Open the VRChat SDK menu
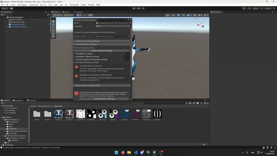277x156 pixels. (74, 5)
